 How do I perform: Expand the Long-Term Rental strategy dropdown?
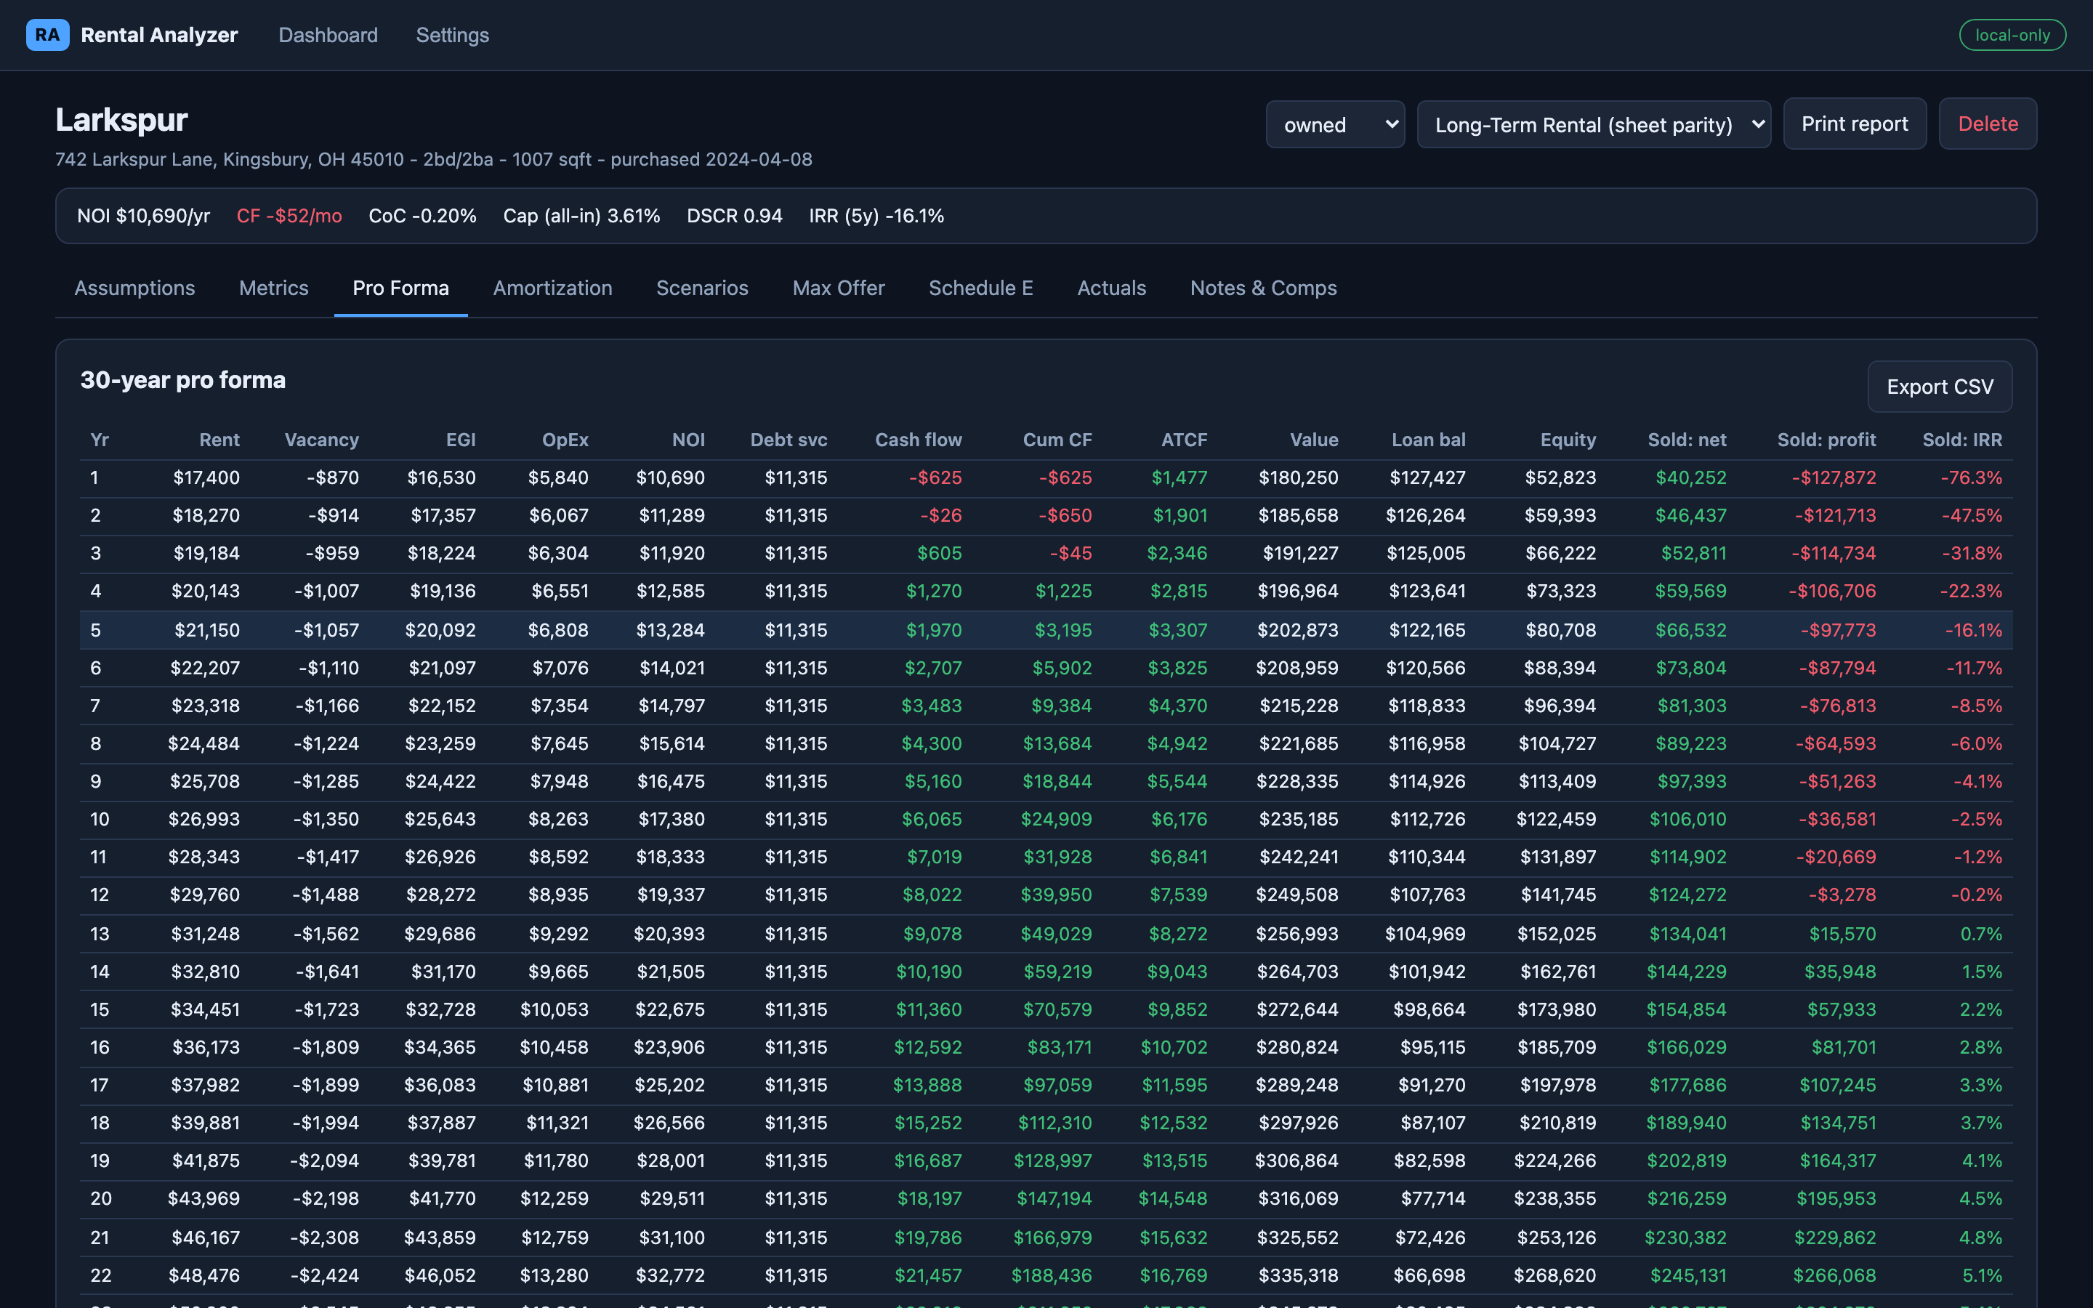click(x=1594, y=124)
